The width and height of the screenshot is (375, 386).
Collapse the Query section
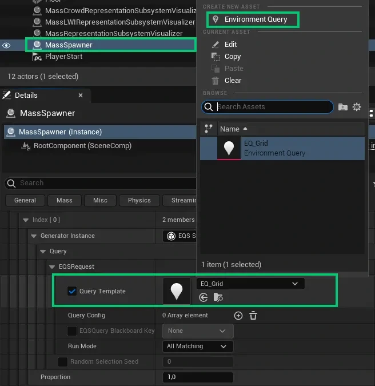coord(43,252)
